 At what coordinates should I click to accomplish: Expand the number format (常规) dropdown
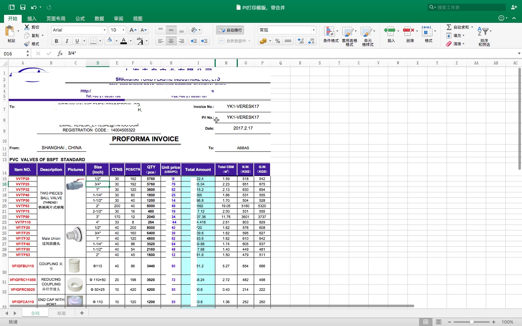[x=314, y=30]
